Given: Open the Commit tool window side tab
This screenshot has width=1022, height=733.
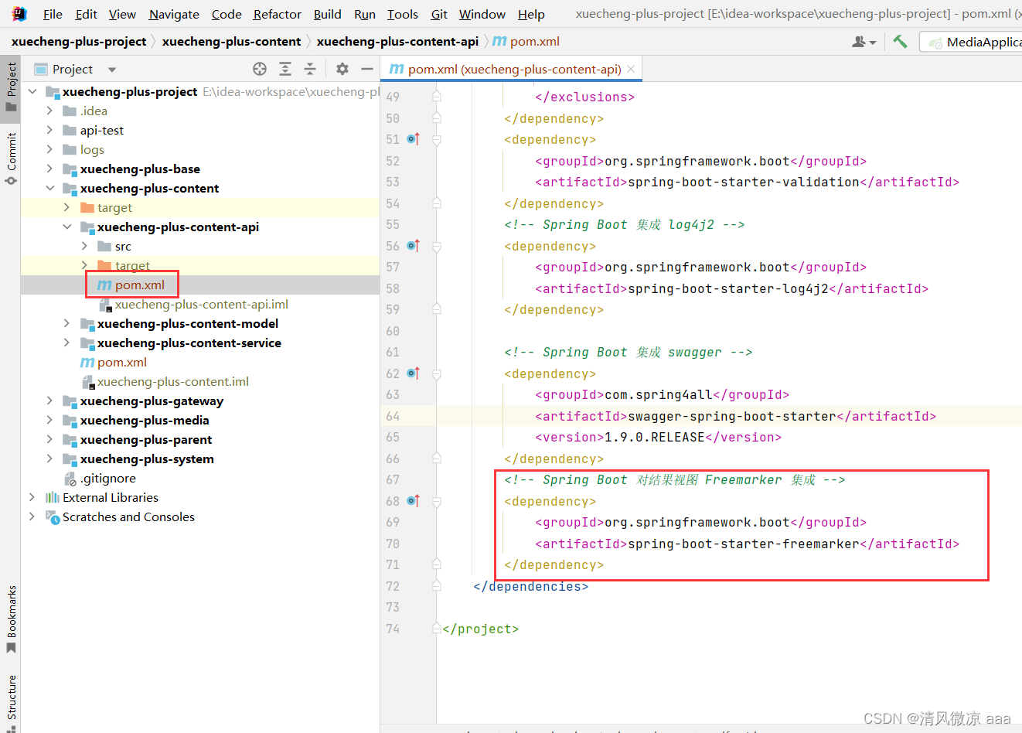Looking at the screenshot, I should 11,158.
